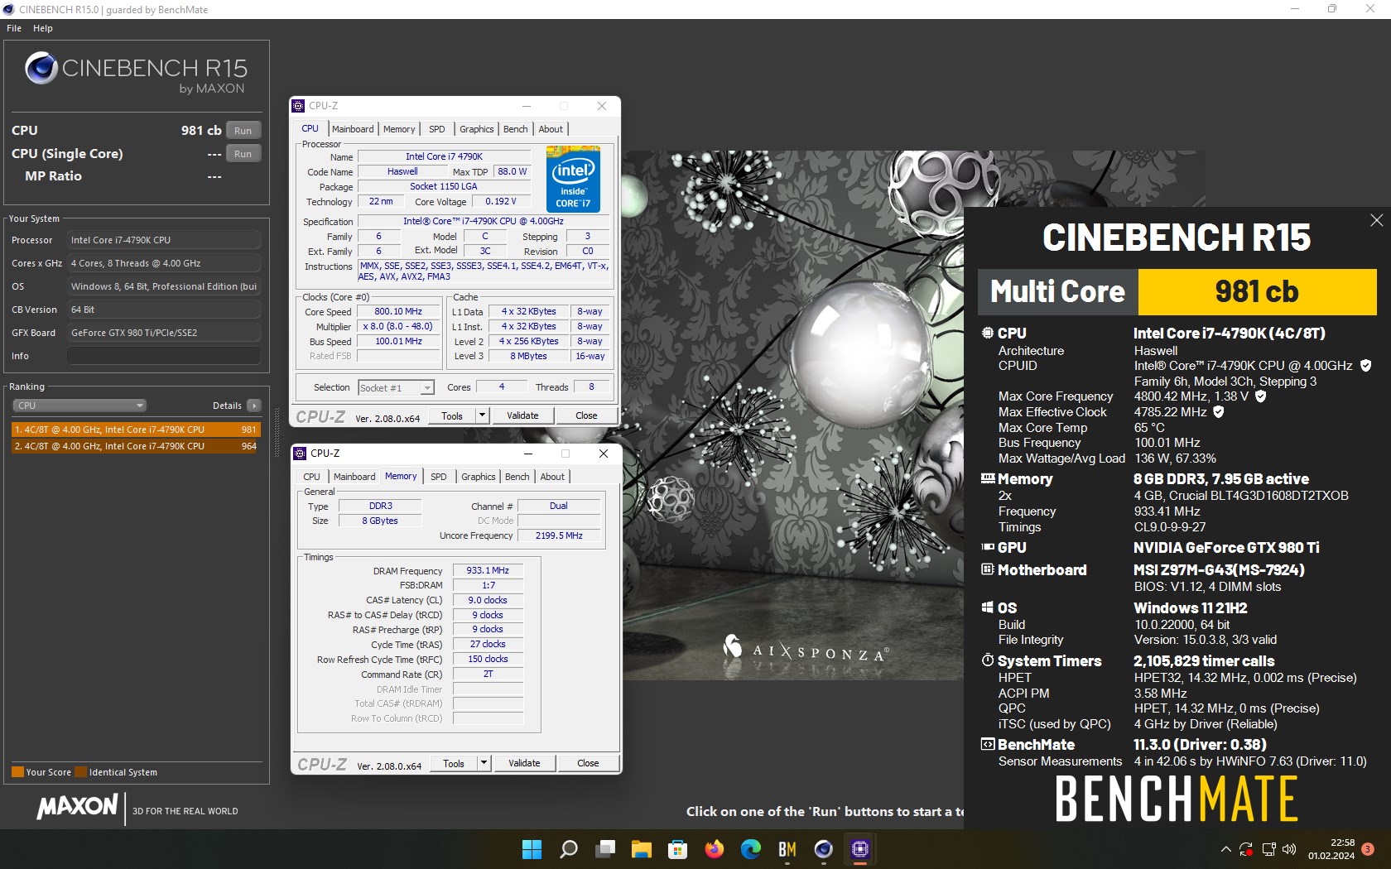Click the GFX Board GeForce GTX 980 Ti field
Screen dimensions: 1391x869
164,333
